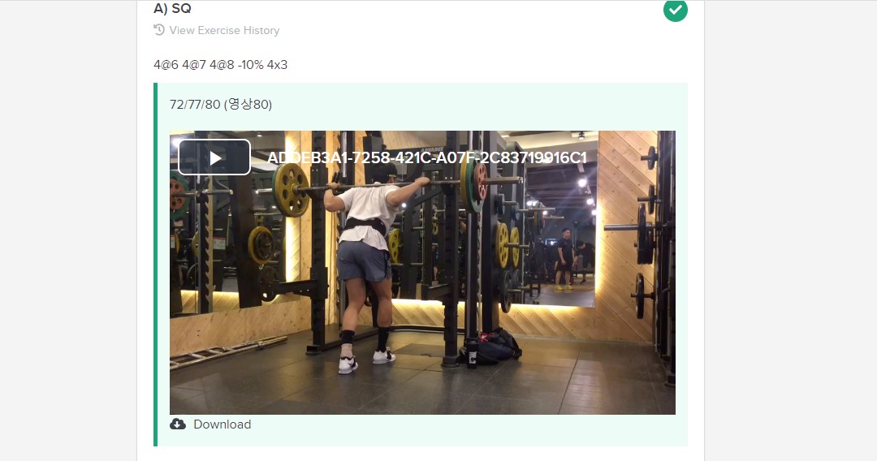Click the squat video thumbnail

(422, 273)
